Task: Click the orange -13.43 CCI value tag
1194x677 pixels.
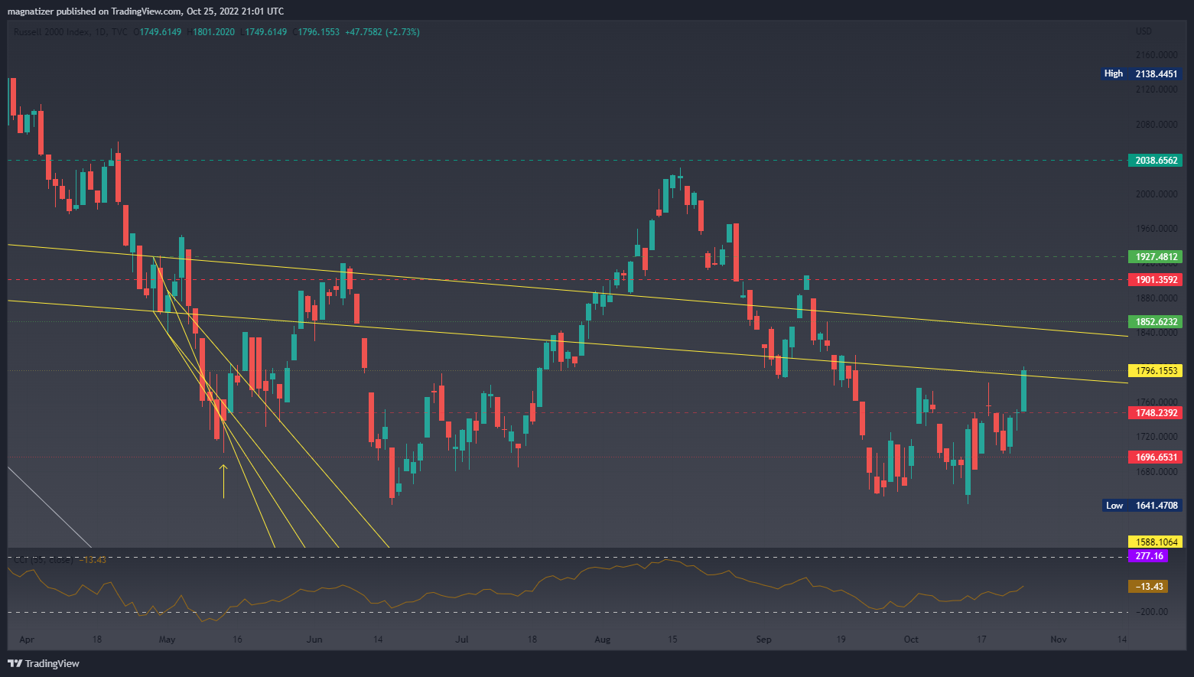Action: (x=1148, y=587)
